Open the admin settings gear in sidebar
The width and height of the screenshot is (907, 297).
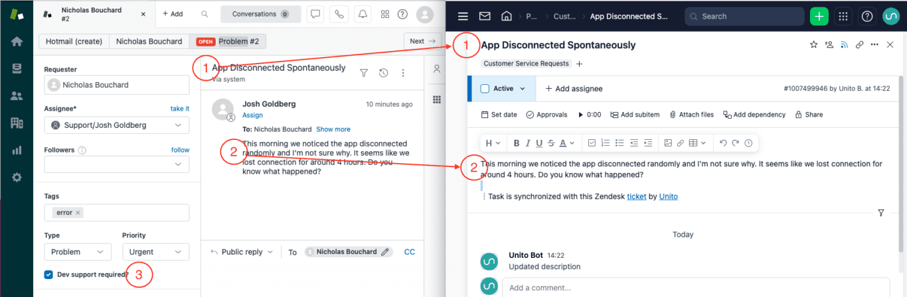click(17, 177)
